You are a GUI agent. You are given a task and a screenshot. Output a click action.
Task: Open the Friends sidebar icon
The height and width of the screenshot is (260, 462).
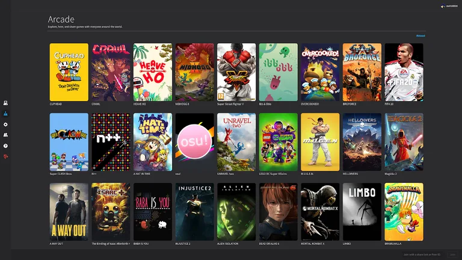(5, 135)
